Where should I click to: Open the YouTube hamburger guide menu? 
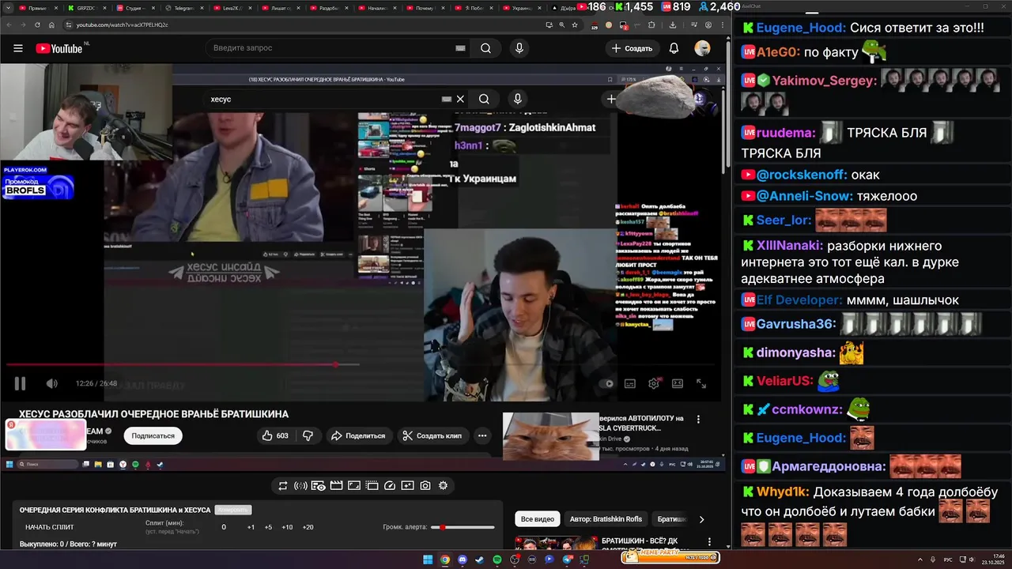pyautogui.click(x=17, y=48)
